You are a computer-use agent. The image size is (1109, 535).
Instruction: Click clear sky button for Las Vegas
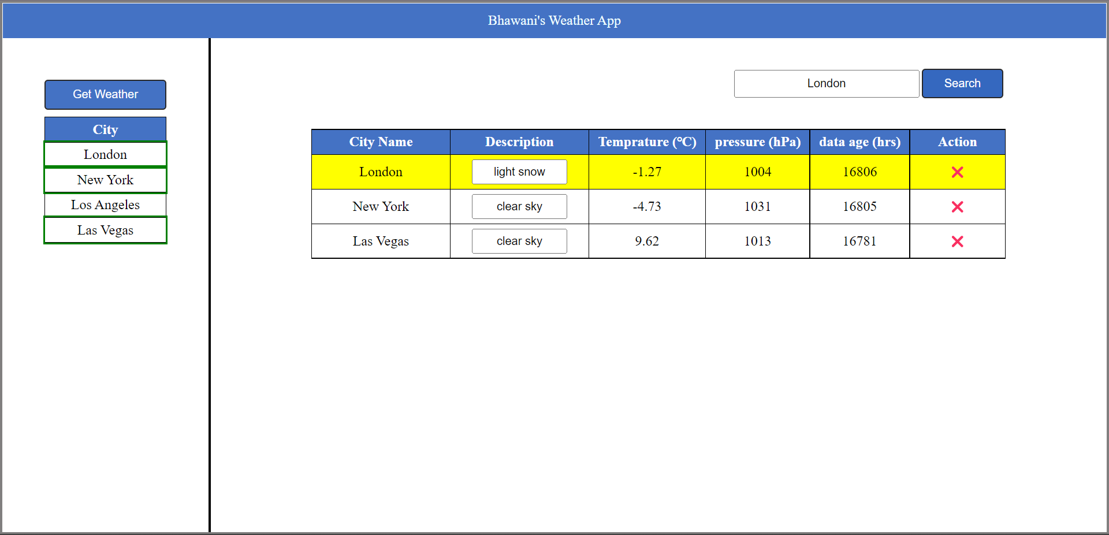(519, 241)
